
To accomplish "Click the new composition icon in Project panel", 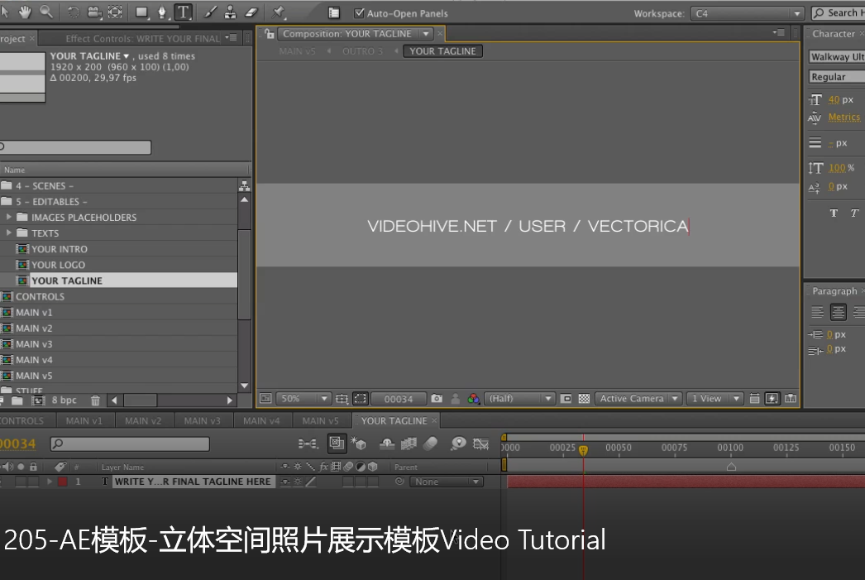I will 37,400.
